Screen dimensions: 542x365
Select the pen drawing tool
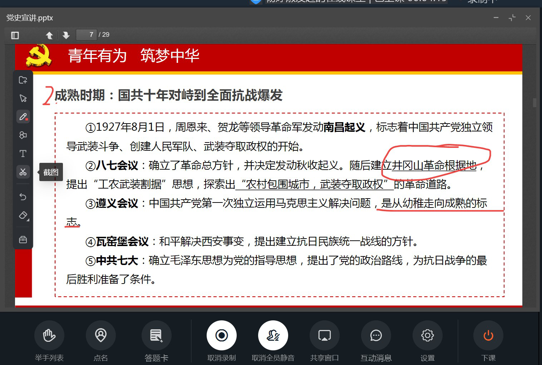tap(23, 117)
